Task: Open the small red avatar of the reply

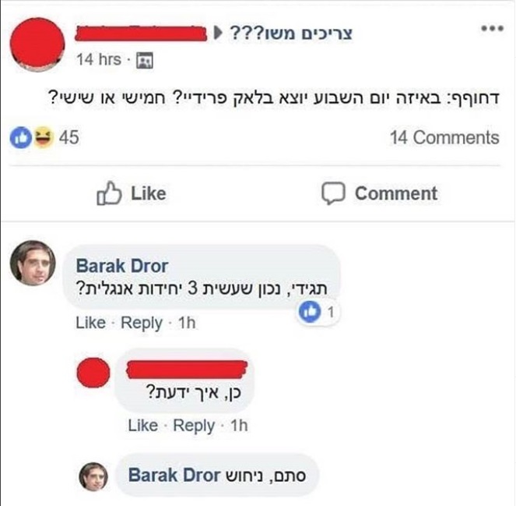Action: 93,373
